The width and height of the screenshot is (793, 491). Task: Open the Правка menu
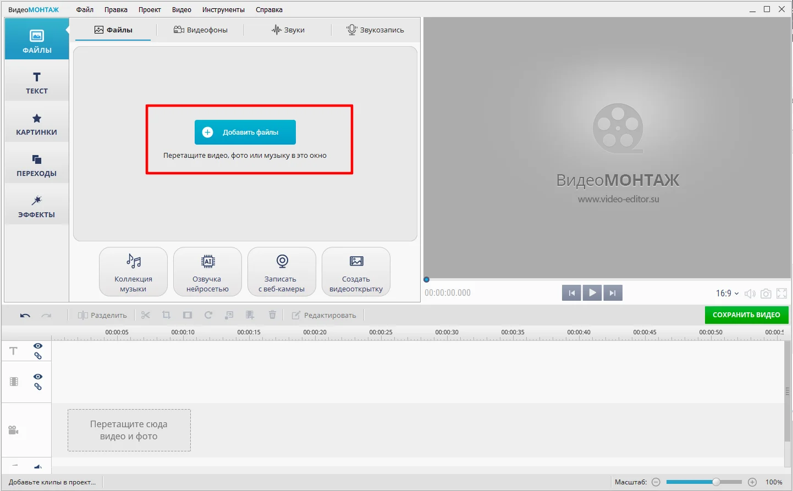tap(116, 9)
